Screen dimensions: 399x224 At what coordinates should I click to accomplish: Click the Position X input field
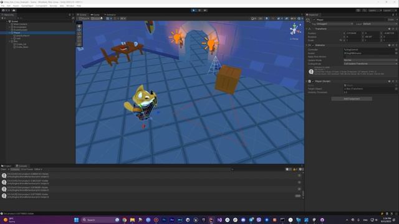(x=353, y=33)
